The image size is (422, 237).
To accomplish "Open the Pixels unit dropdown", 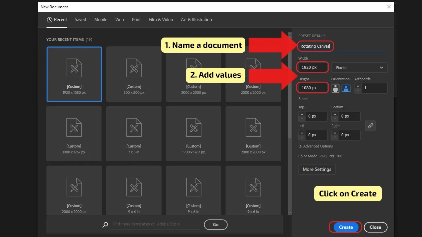I will (x=359, y=67).
